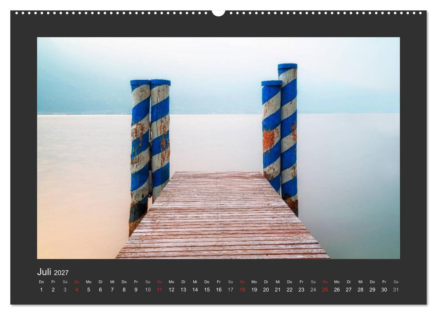
Task: Click date 9 in the calendar row
Action: tap(136, 290)
